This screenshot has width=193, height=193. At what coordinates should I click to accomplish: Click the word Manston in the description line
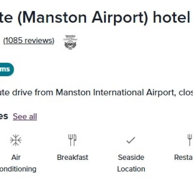tap(73, 93)
